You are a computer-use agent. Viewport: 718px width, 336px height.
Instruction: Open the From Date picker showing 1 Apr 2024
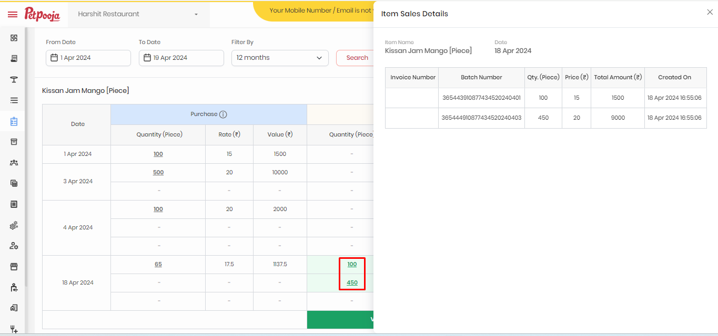pos(88,58)
